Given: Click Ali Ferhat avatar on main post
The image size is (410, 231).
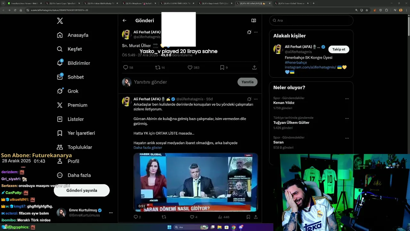Looking at the screenshot, I should (x=127, y=34).
